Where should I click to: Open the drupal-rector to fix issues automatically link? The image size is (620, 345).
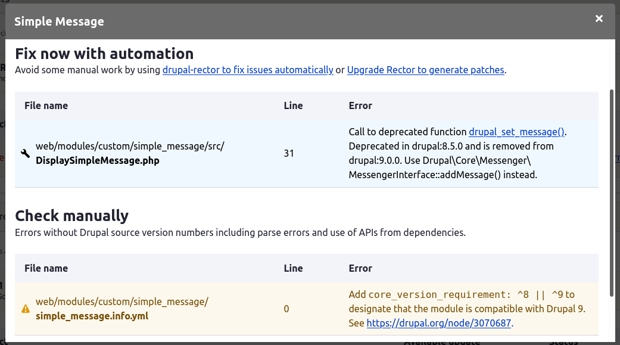click(x=248, y=70)
